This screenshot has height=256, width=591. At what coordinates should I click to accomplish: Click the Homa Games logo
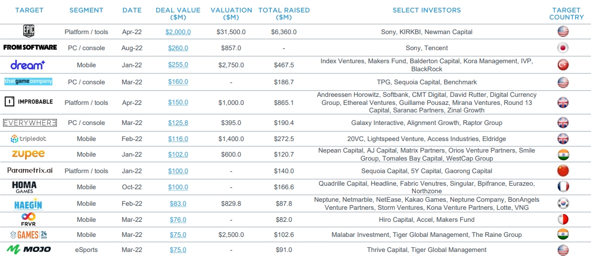[25, 187]
